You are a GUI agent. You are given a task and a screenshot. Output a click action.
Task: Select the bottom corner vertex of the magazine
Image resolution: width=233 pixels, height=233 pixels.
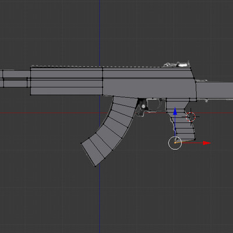(x=95, y=166)
